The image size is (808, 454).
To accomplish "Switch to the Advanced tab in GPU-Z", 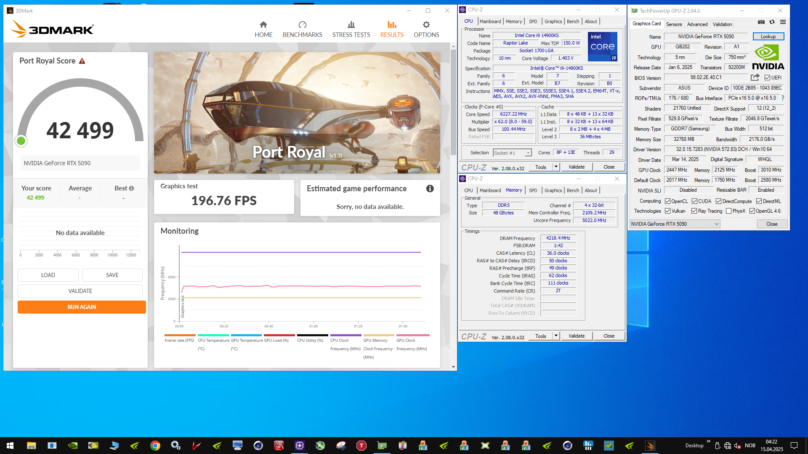I will (x=697, y=24).
